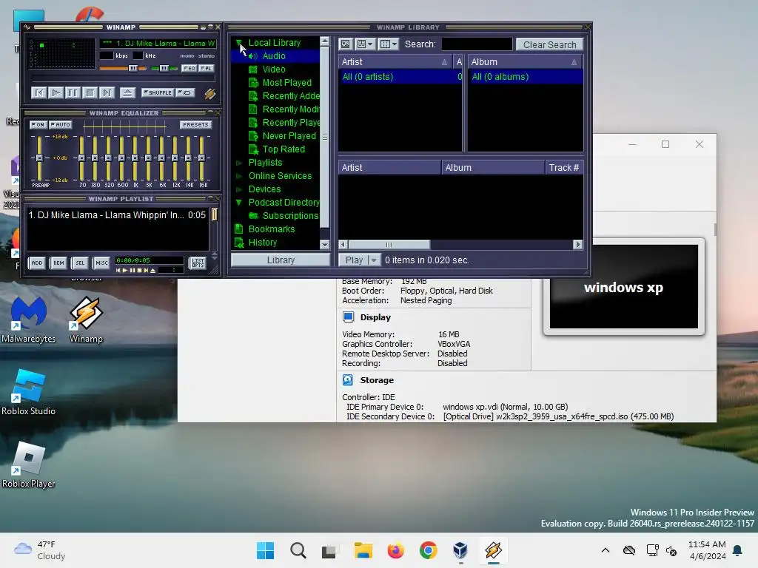This screenshot has height=568, width=758.
Task: Collapse the Podcast Directory node
Action: (x=238, y=203)
